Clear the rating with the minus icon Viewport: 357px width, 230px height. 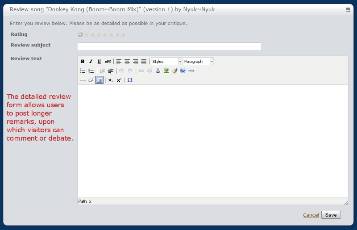(x=80, y=35)
